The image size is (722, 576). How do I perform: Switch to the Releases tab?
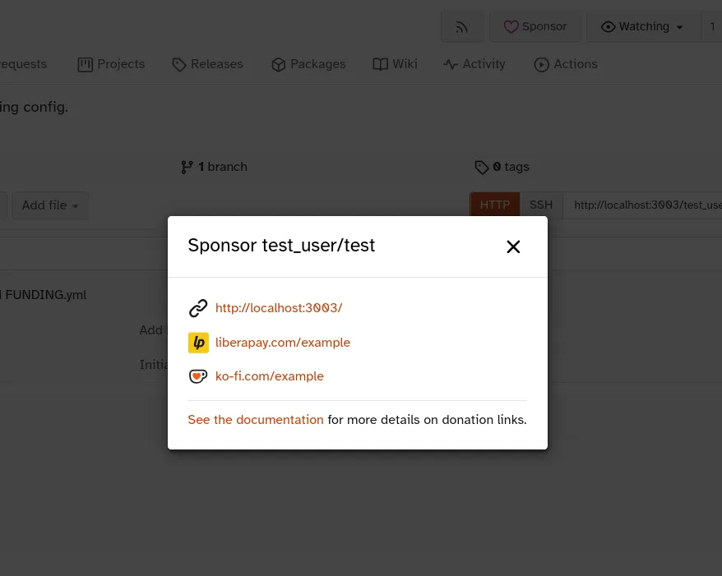208,64
